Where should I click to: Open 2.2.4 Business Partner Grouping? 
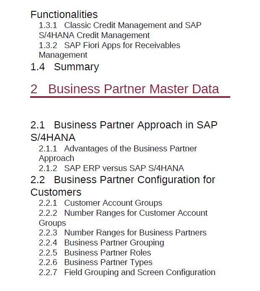click(101, 243)
